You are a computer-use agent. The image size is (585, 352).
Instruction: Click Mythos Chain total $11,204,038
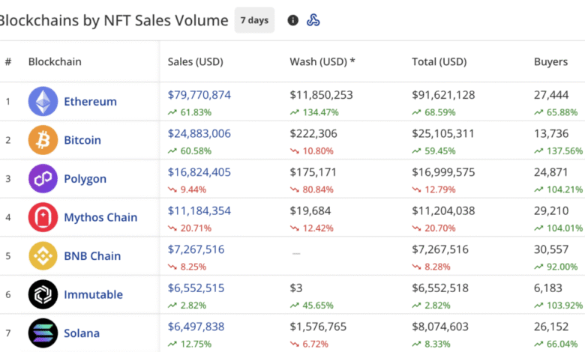[x=443, y=211]
